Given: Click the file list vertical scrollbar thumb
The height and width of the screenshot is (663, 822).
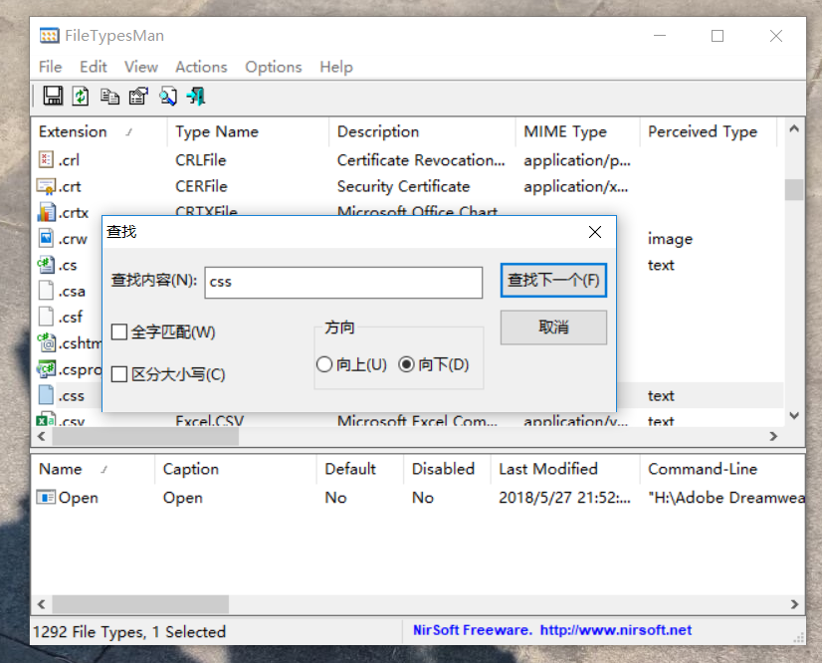Looking at the screenshot, I should coord(794,189).
